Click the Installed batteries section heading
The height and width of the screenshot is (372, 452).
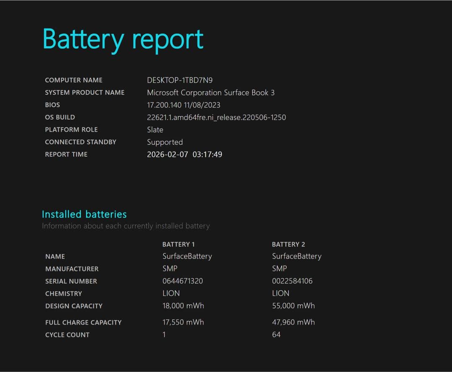[x=84, y=214]
